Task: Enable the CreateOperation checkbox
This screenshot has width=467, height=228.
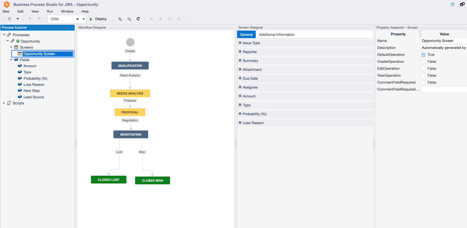Action: [x=423, y=62]
